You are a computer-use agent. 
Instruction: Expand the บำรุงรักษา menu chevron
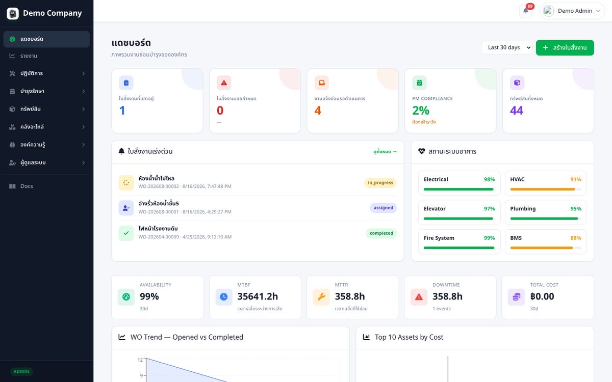pyautogui.click(x=84, y=91)
